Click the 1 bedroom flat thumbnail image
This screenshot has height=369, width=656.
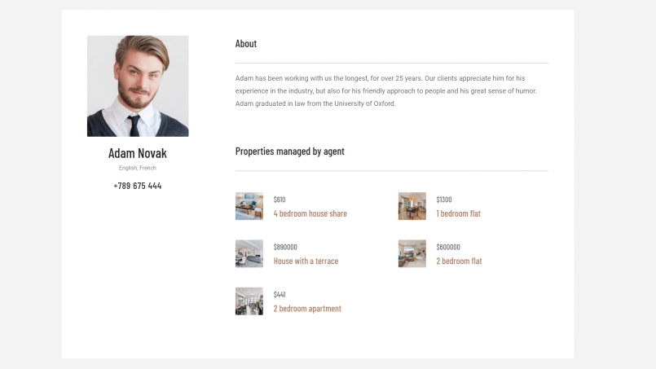(412, 206)
